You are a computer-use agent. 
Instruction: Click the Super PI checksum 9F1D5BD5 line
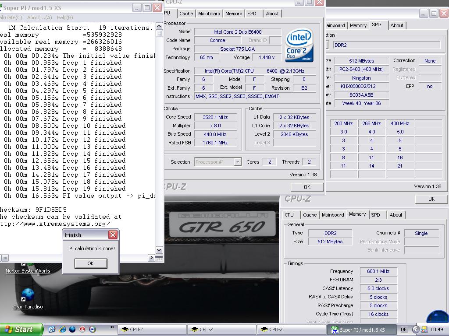[33, 210]
